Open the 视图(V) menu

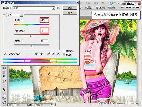coord(89,8)
